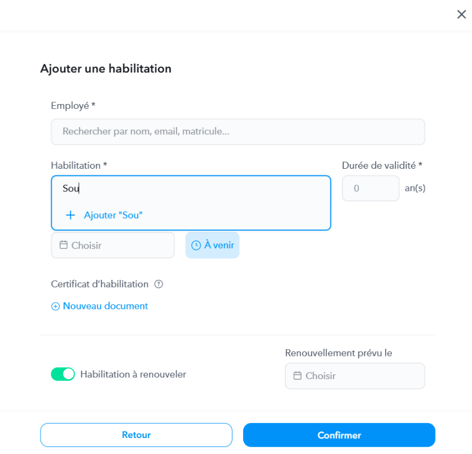Focus the Durée de validité number field
Screen dimensions: 472x454
point(370,188)
